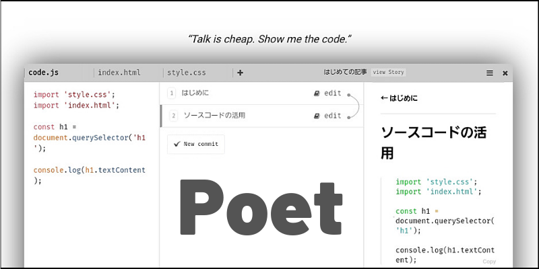Close the editor with X icon
The image size is (539, 269).
(x=505, y=73)
